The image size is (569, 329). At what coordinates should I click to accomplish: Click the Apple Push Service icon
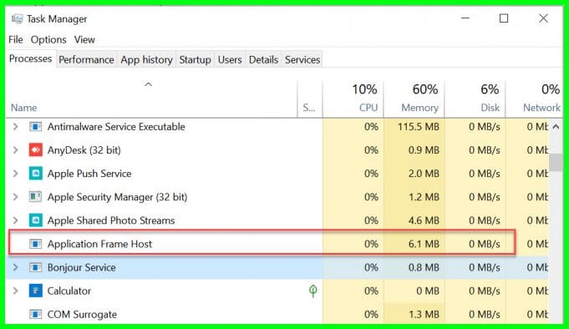[x=36, y=174]
